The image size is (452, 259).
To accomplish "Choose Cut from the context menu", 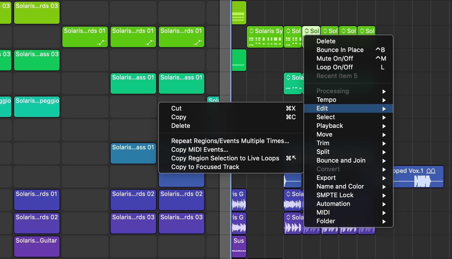I will (x=176, y=108).
